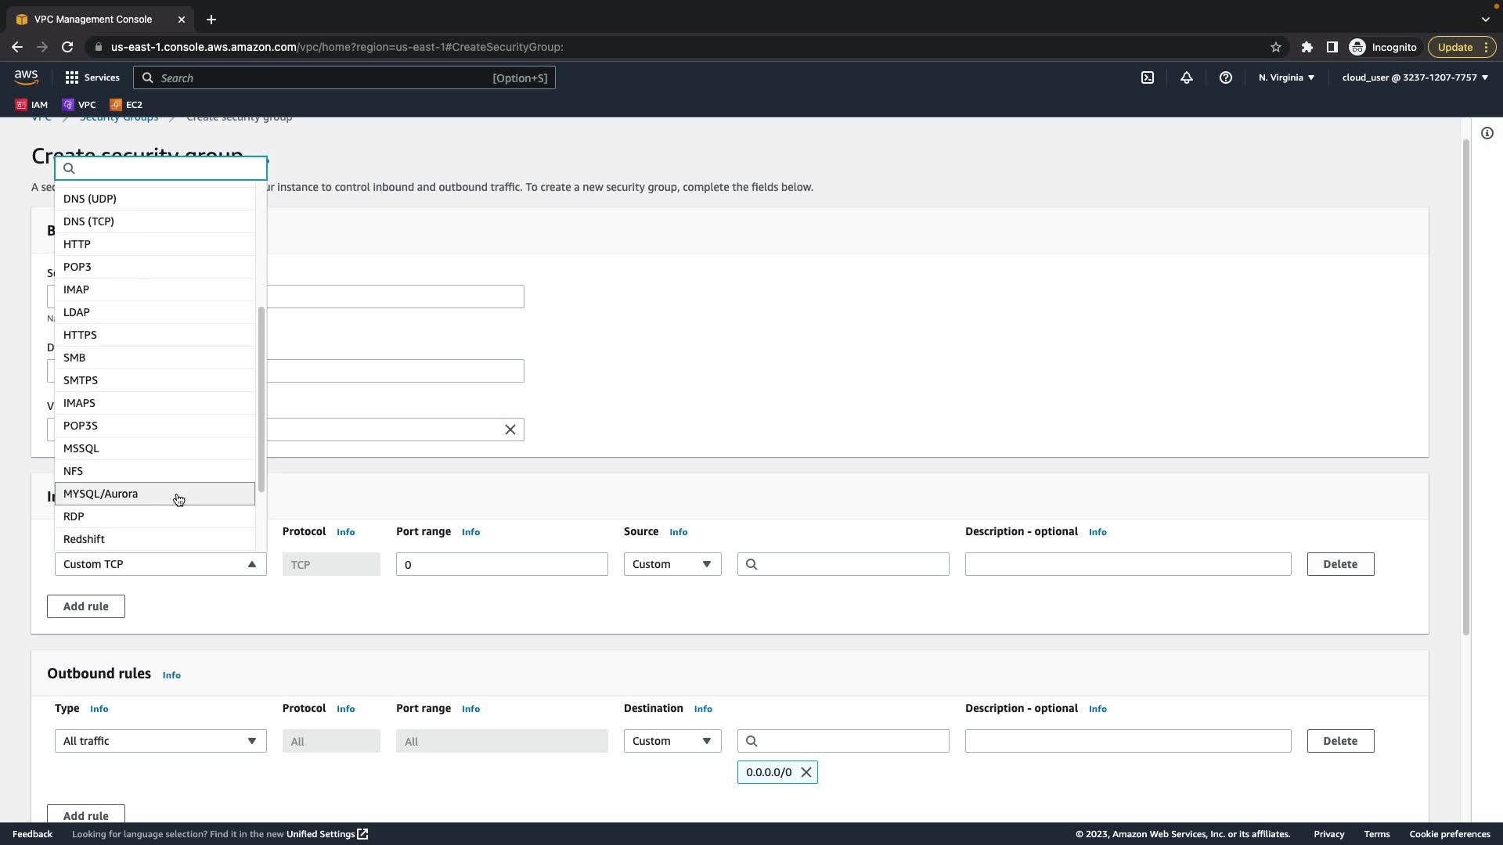This screenshot has height=845, width=1503.
Task: Remove the 0.0.0.0/0 destination tag
Action: click(x=806, y=772)
